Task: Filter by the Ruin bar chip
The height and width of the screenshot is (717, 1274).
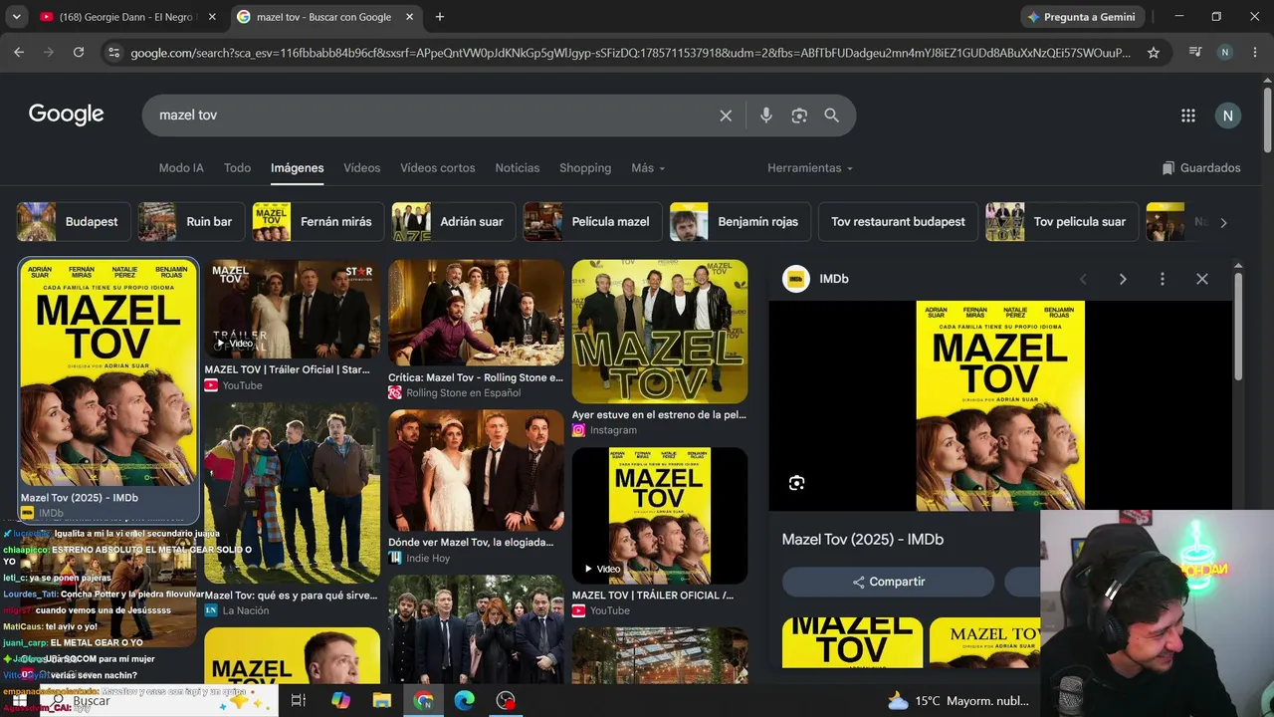Action: point(190,222)
